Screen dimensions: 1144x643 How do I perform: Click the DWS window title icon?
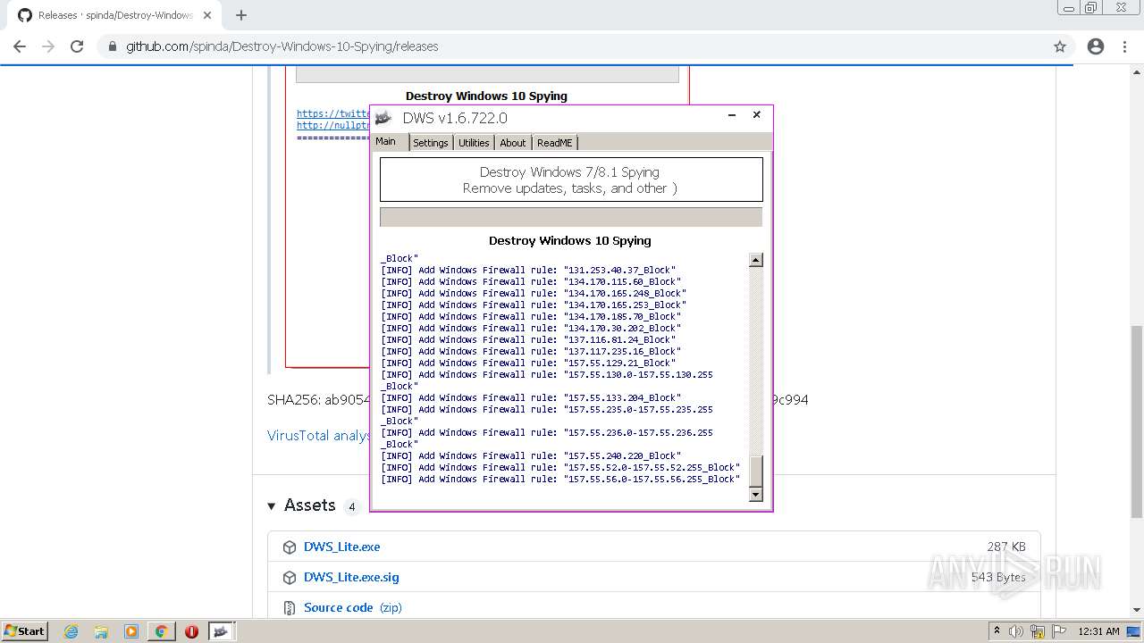[x=383, y=118]
